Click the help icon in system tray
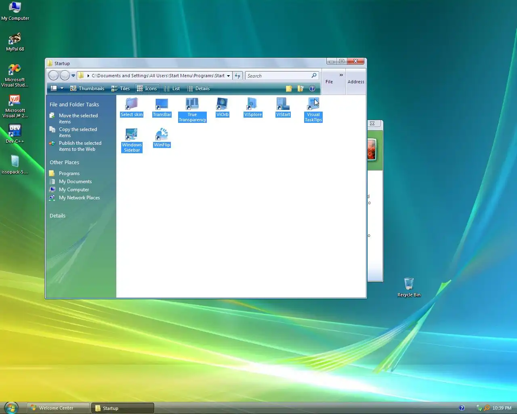Image resolution: width=517 pixels, height=414 pixels. pyautogui.click(x=462, y=408)
